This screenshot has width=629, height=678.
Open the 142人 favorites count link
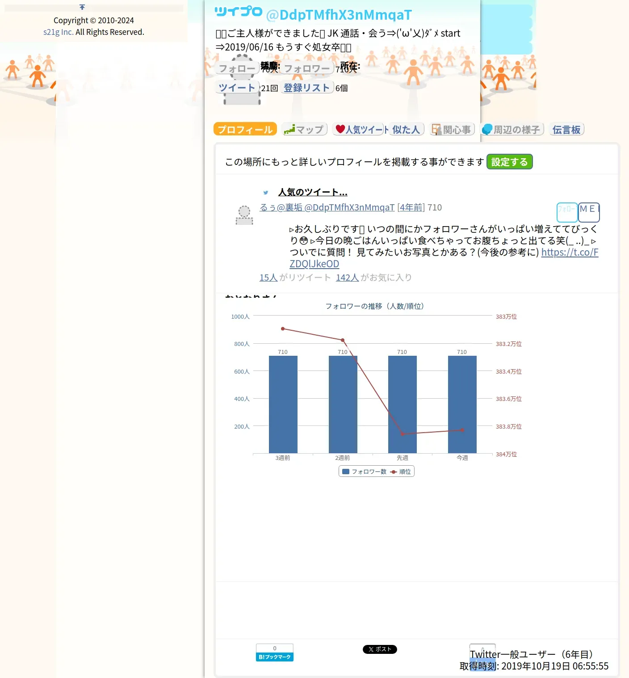click(348, 278)
